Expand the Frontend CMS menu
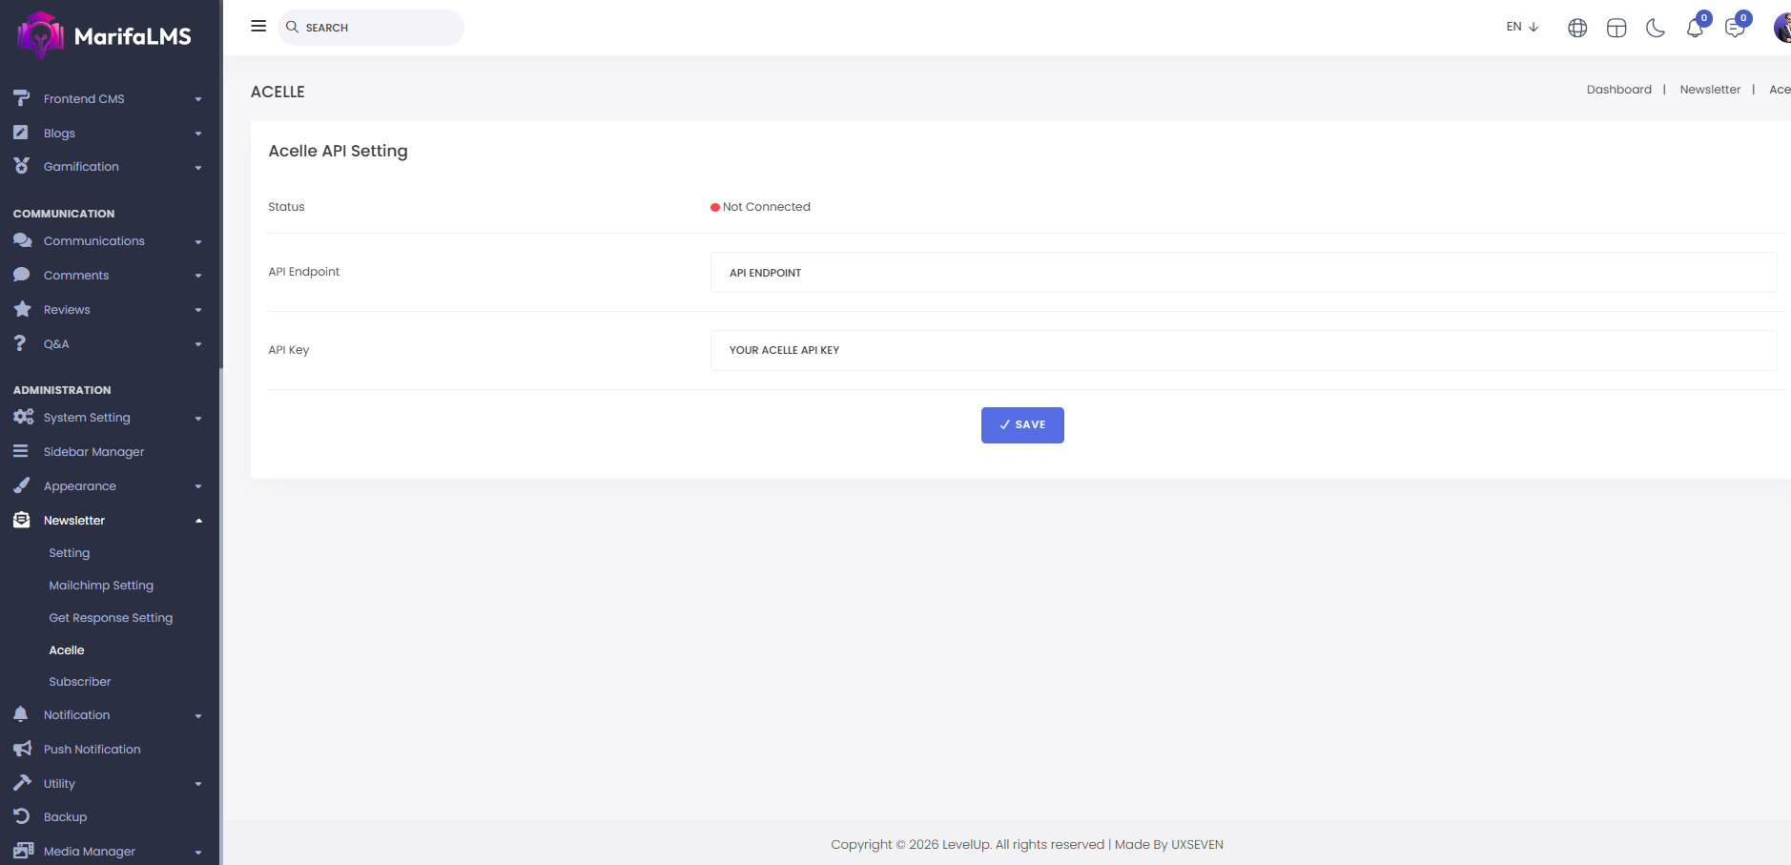The width and height of the screenshot is (1791, 865). coord(107,99)
